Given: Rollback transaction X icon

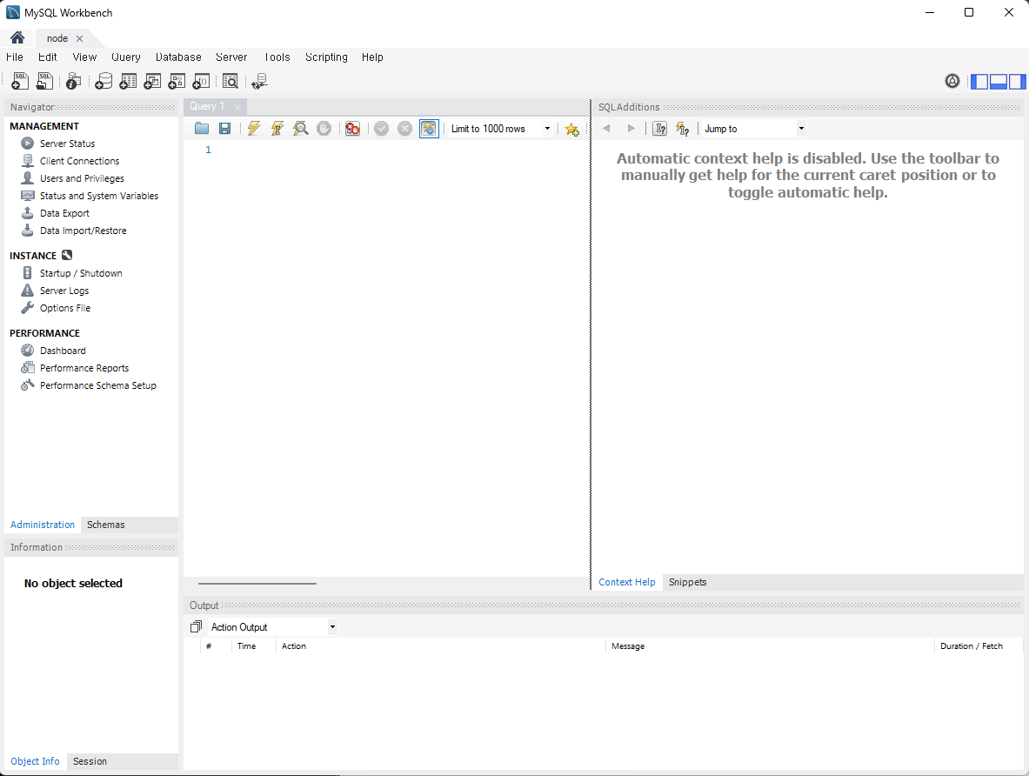Looking at the screenshot, I should pos(405,129).
